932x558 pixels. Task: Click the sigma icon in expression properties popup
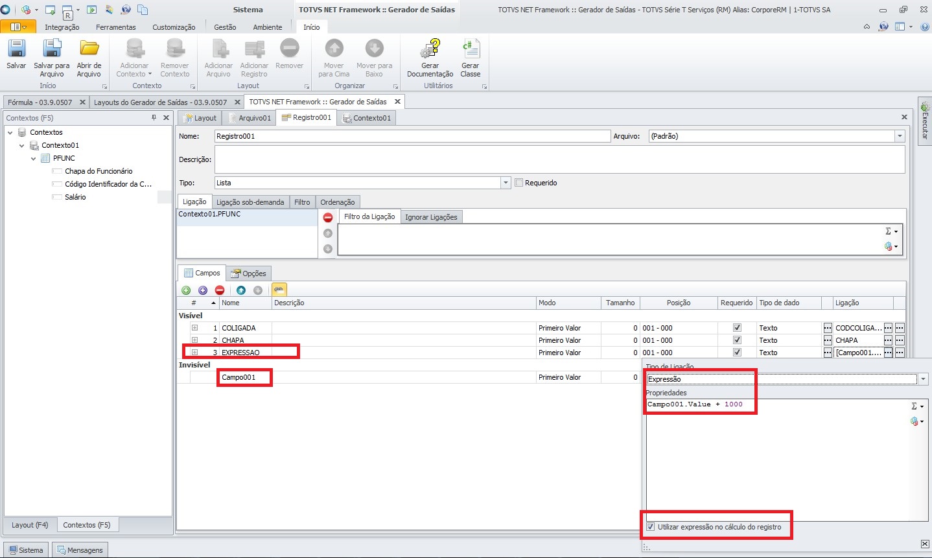(915, 406)
